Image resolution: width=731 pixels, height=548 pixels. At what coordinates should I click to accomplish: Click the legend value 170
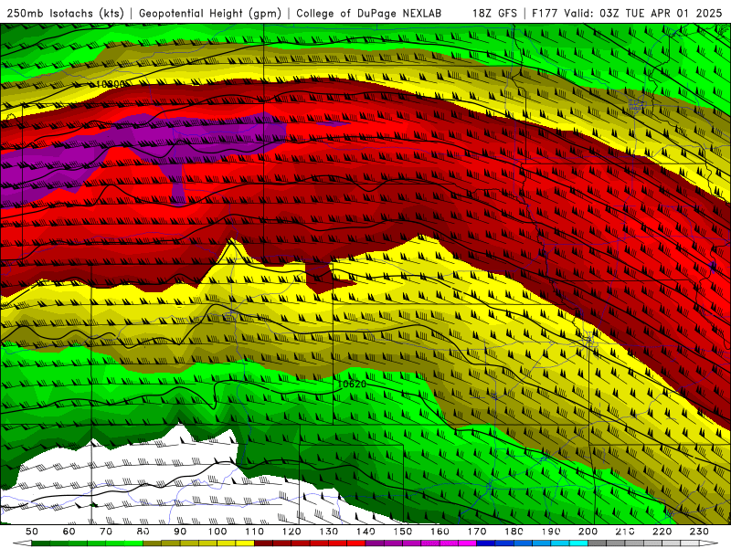click(x=477, y=532)
